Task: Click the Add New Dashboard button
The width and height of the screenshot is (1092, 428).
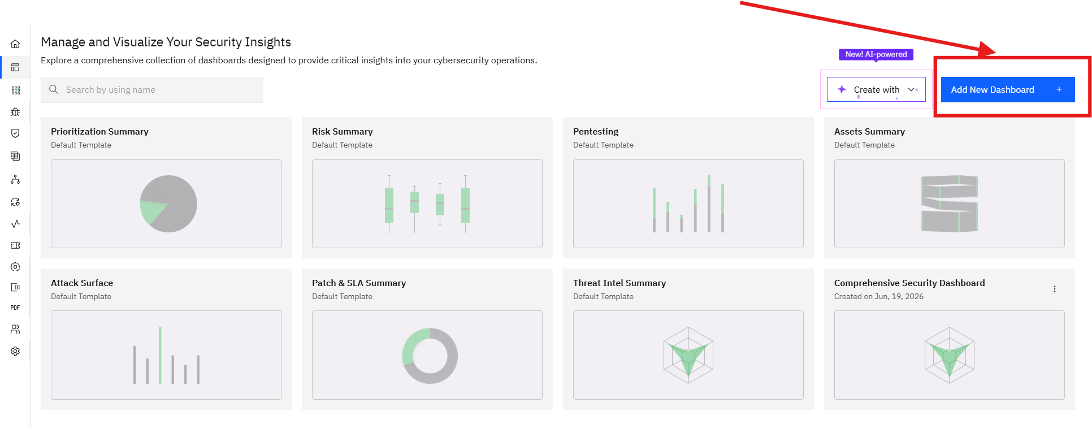Action: pyautogui.click(x=1008, y=89)
